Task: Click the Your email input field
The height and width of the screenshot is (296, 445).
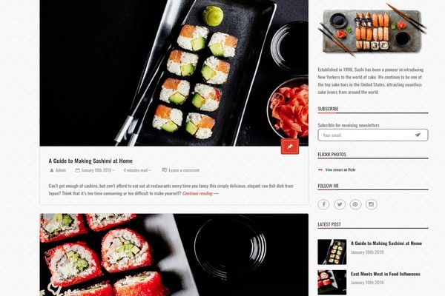Action: (x=373, y=135)
